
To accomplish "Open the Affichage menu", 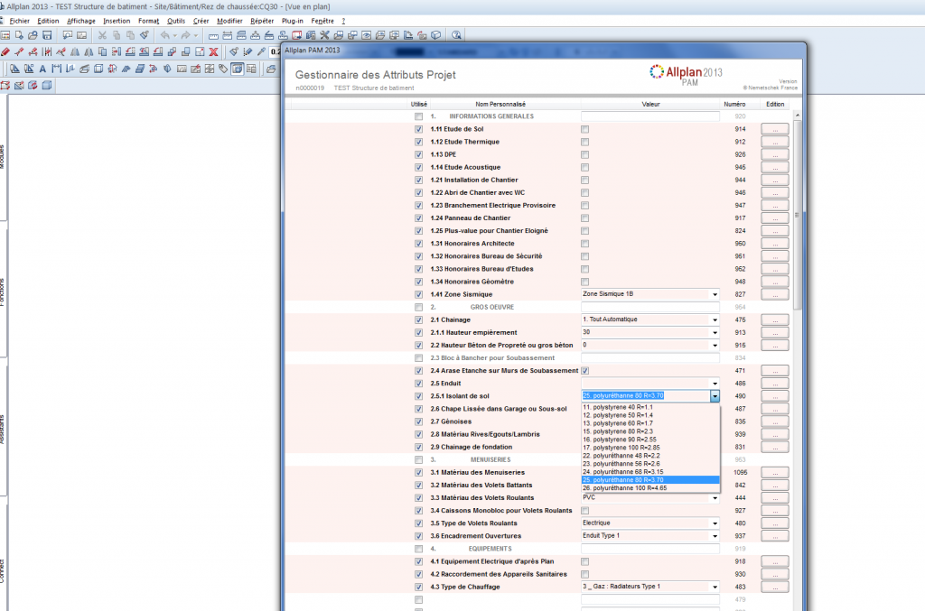I will click(x=80, y=21).
